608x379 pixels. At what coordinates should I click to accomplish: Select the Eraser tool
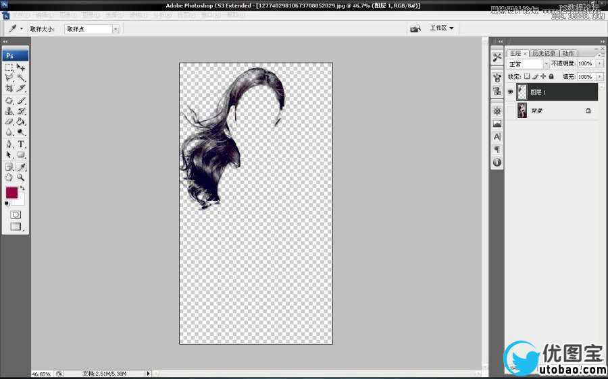9,121
